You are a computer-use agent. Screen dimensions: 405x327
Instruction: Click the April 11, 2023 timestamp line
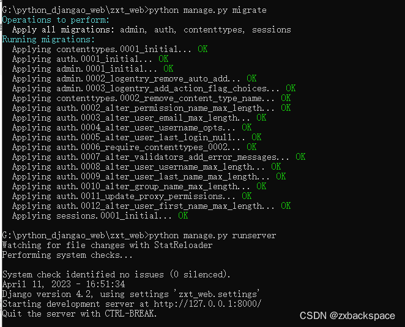[64, 284]
